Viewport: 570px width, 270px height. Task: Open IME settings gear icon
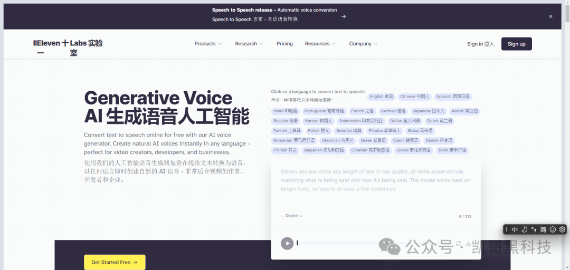(563, 229)
